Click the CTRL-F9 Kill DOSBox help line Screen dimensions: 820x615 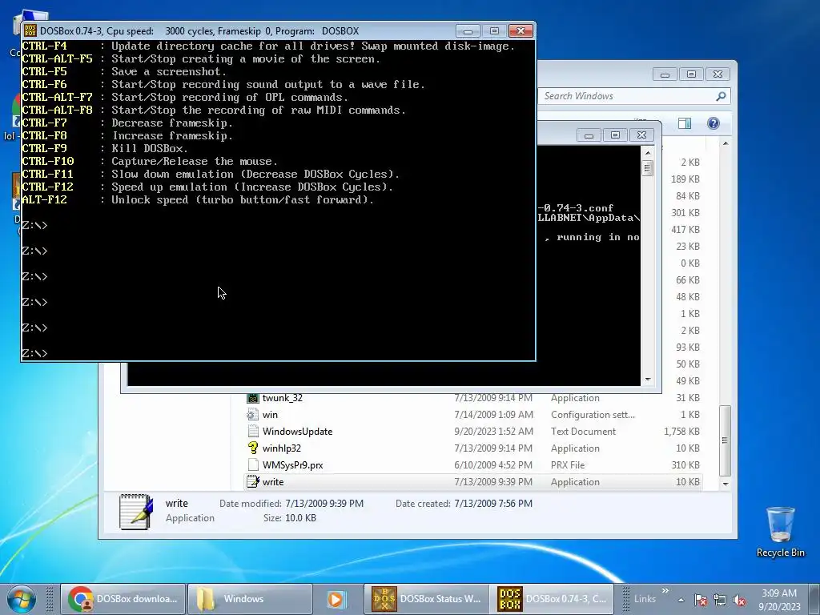tap(105, 148)
